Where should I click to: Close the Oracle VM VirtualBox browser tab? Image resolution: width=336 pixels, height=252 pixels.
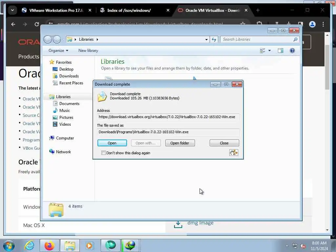pos(246,10)
